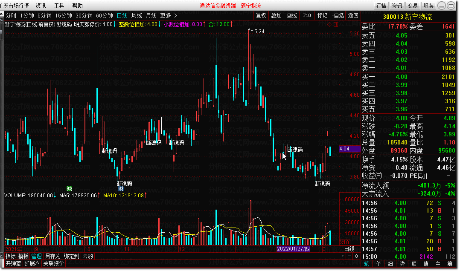Click the purple 4.04 price axis label

350,149
